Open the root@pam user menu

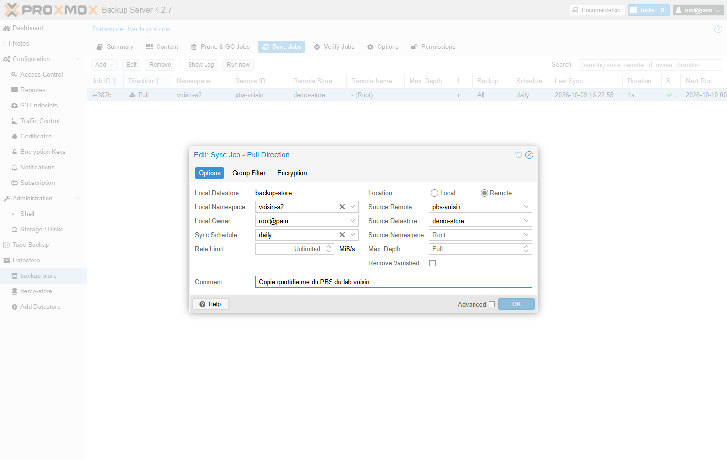pos(698,10)
